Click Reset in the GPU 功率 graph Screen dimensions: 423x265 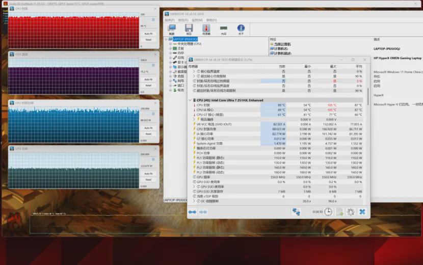click(148, 180)
